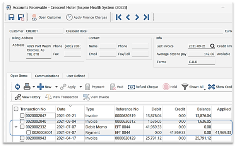Image resolution: width=236 pixels, height=147 pixels.
Task: Go to next record arrow
Action: click(137, 17)
